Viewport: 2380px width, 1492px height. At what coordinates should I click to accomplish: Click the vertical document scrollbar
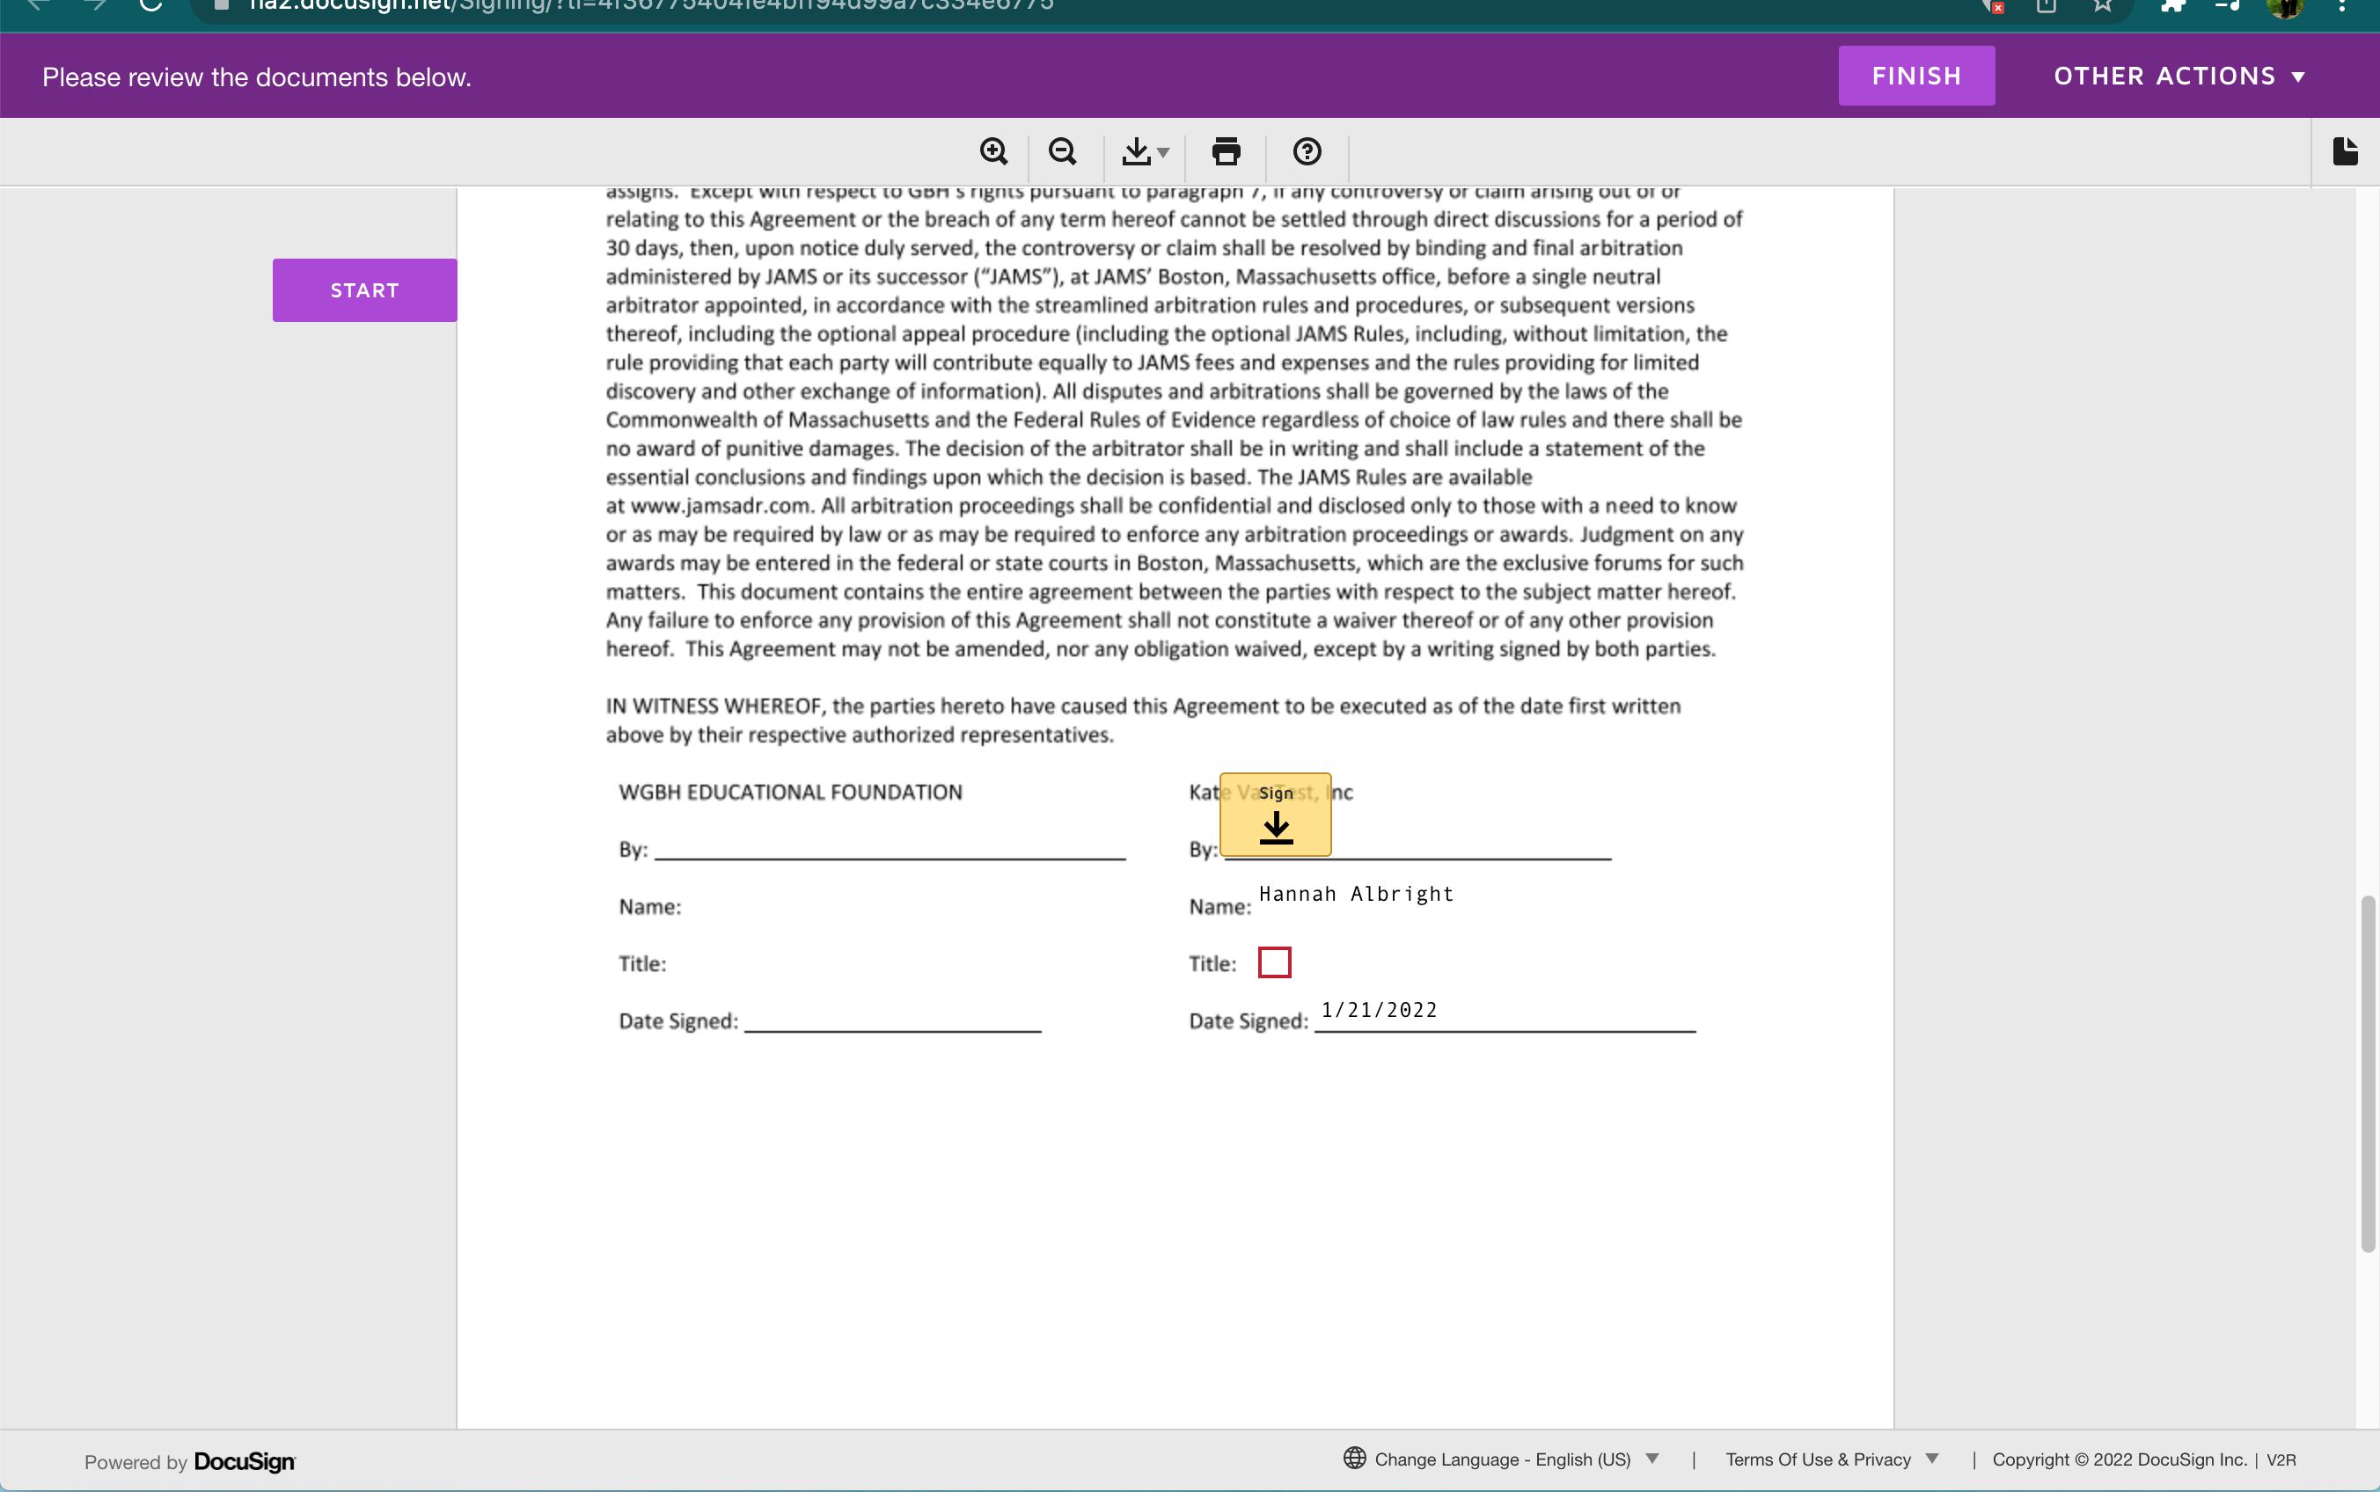click(x=2367, y=1073)
